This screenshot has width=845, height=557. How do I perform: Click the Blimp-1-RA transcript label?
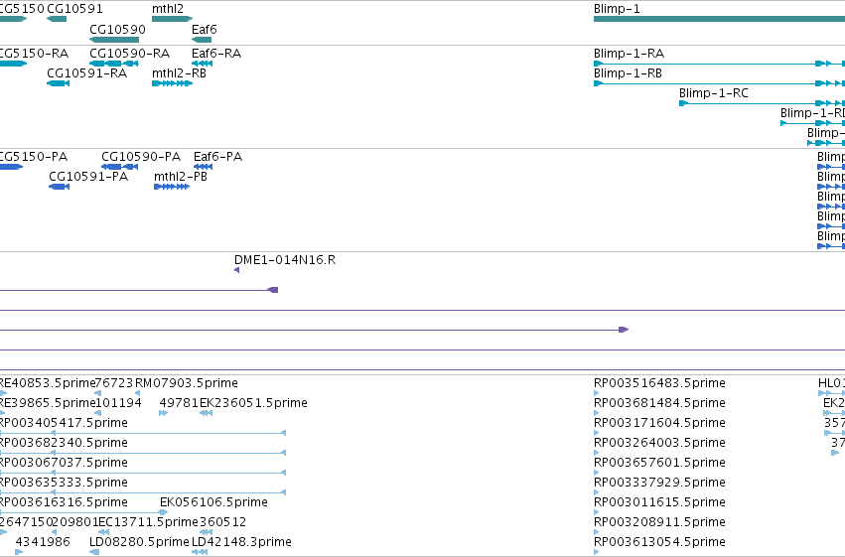click(629, 54)
